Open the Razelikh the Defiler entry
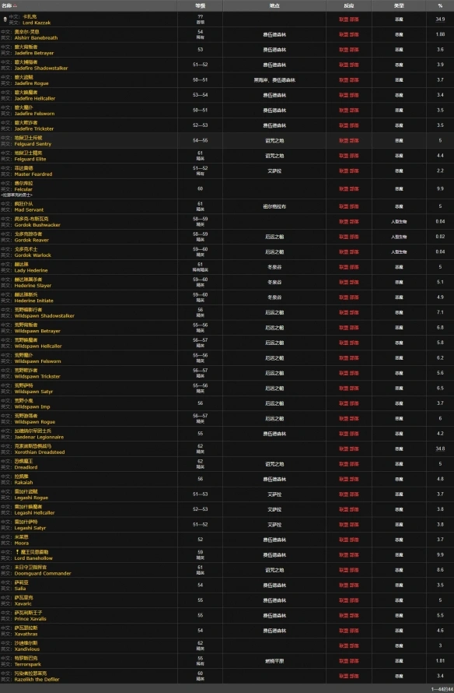This screenshot has width=454, height=693. click(x=37, y=679)
